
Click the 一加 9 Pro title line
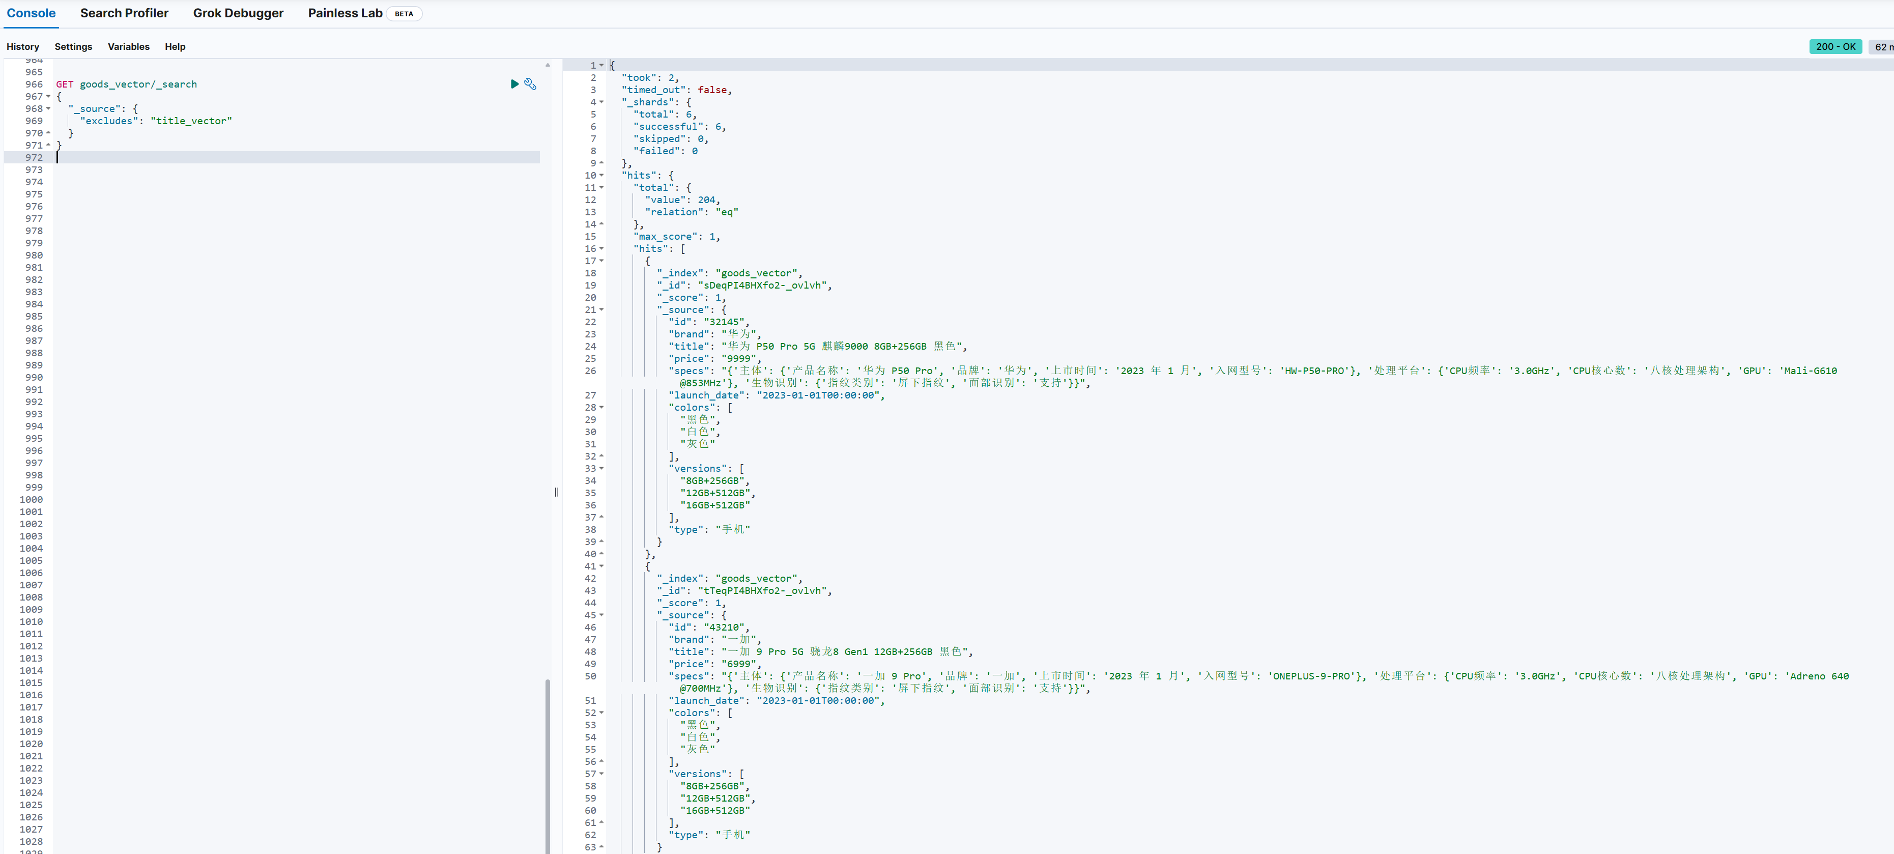[x=820, y=652]
